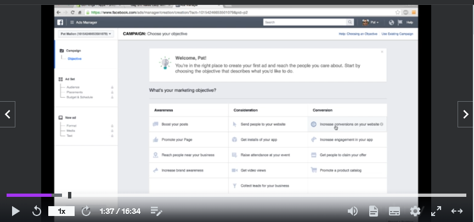This screenshot has width=474, height=222.
Task: Select Media in the sidebar
Action: click(71, 131)
